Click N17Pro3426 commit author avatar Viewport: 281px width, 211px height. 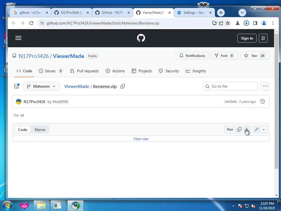(x=18, y=102)
